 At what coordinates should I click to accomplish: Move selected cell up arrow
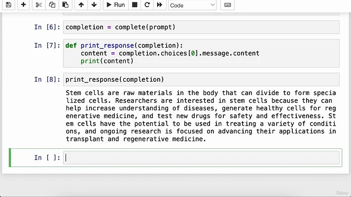coord(81,5)
